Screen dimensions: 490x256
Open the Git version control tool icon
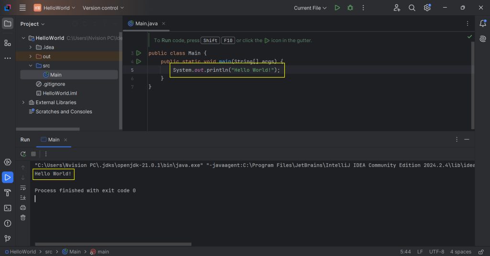(x=8, y=238)
